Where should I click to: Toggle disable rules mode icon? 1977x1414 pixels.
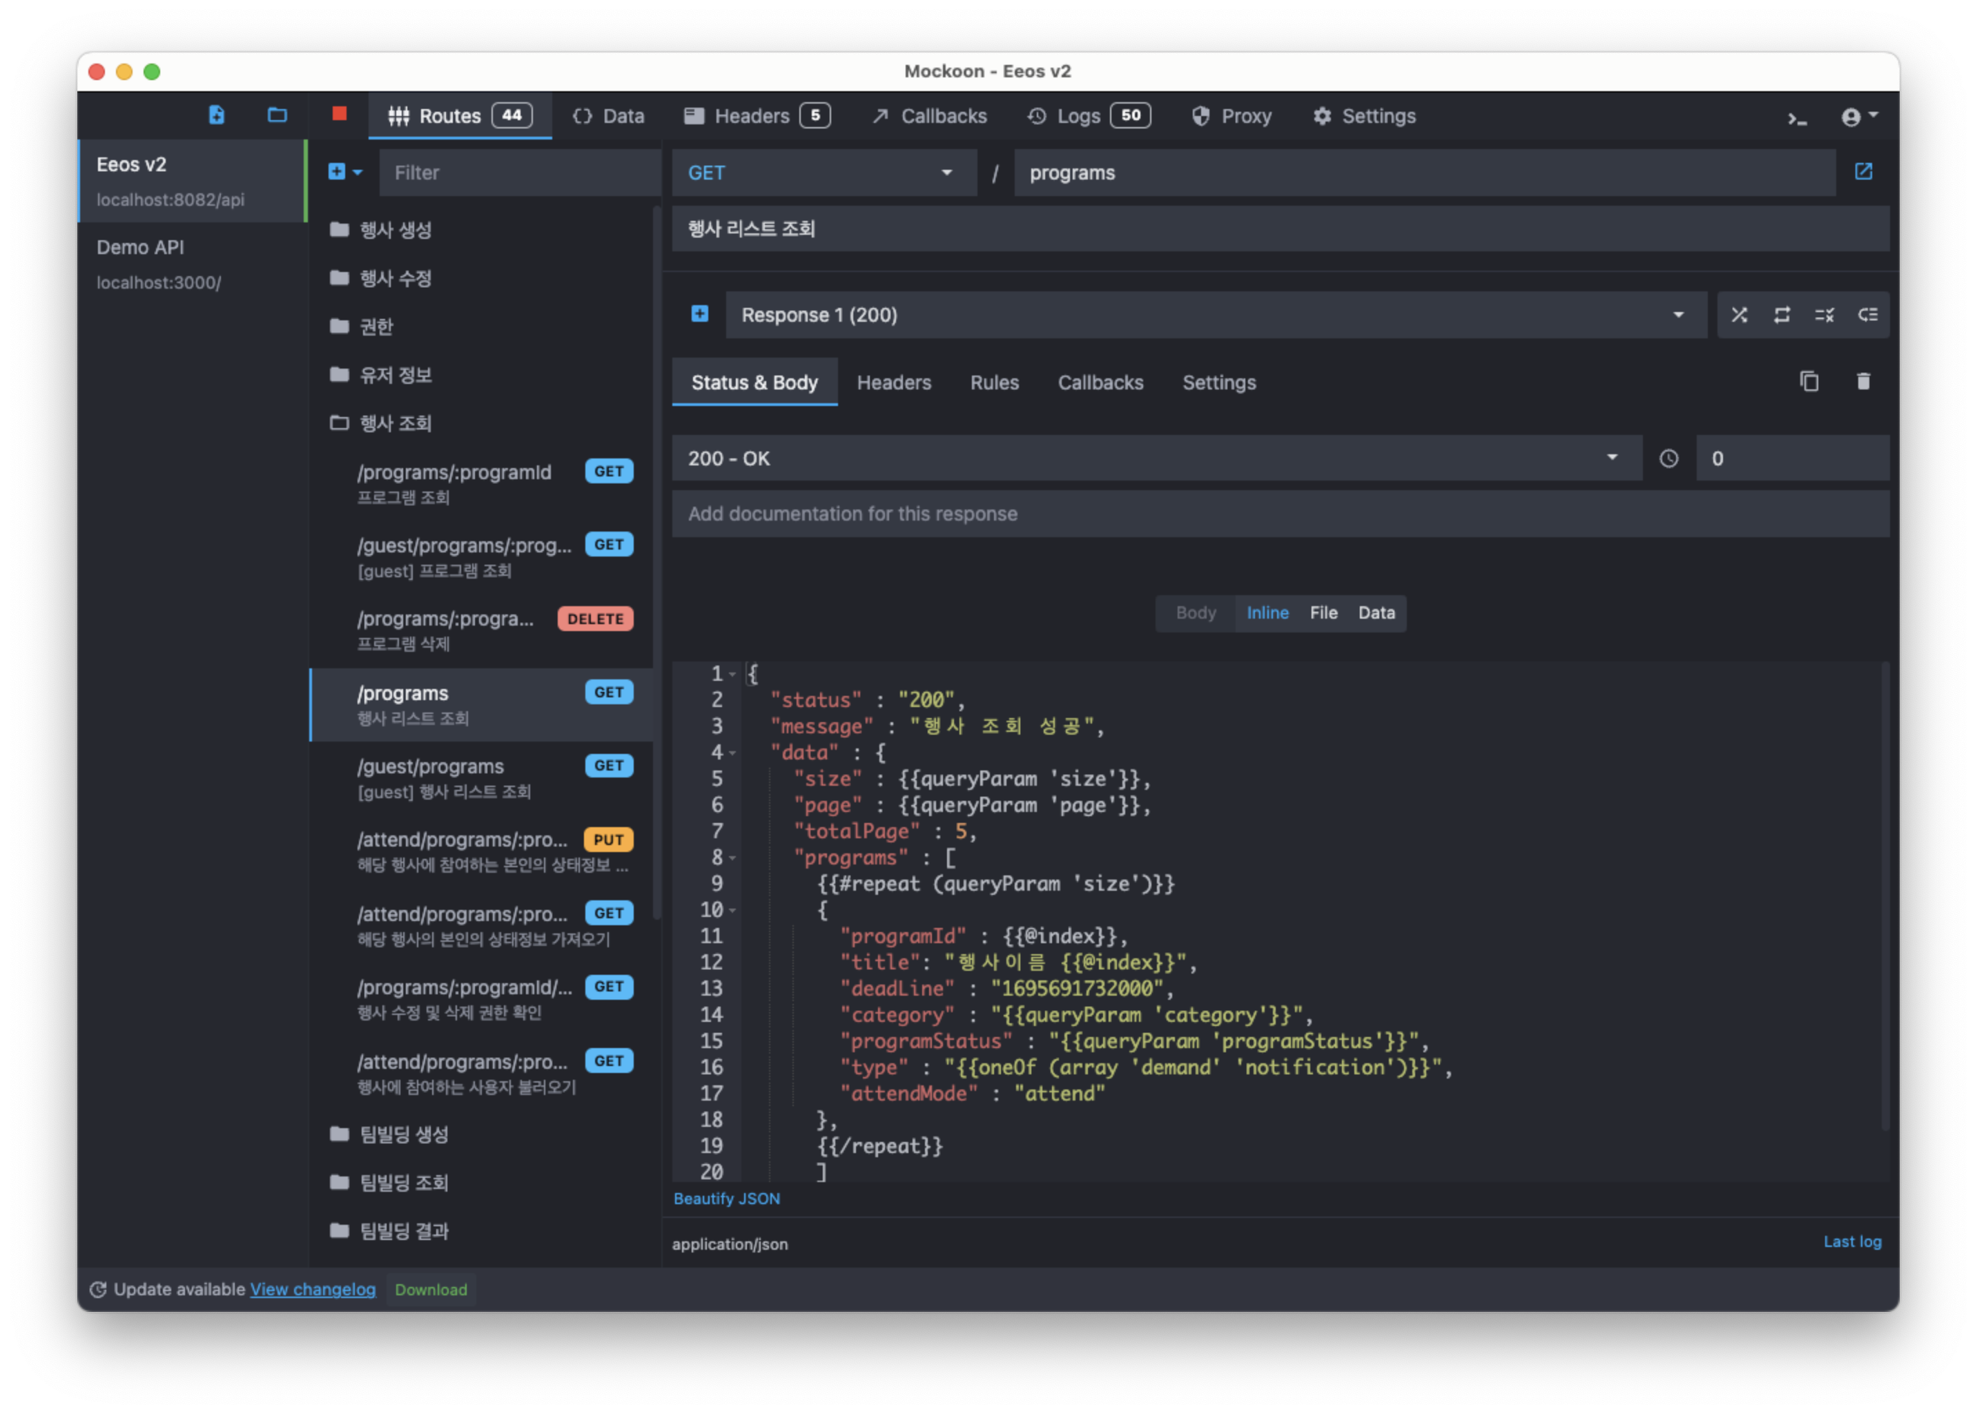(1824, 316)
